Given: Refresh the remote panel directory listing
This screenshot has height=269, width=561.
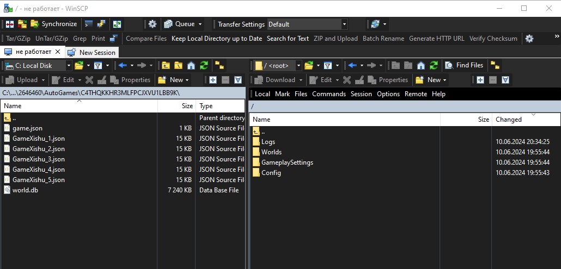Looking at the screenshot, I should [x=434, y=65].
